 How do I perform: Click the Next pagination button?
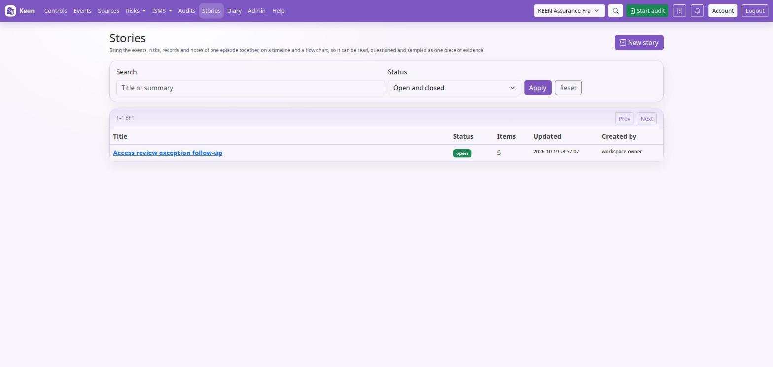point(646,119)
